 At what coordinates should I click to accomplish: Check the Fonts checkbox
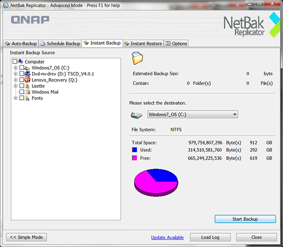click(x=22, y=98)
